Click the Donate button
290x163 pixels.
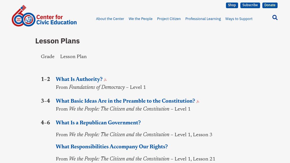click(270, 5)
